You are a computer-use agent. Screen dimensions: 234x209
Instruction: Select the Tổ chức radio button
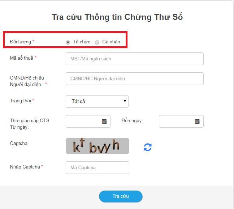click(68, 42)
